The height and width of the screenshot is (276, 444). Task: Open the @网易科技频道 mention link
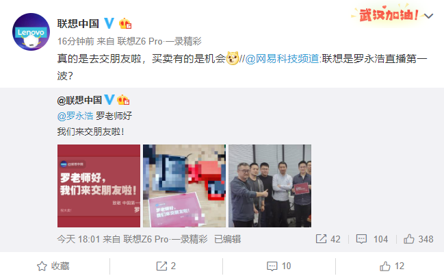pyautogui.click(x=282, y=59)
